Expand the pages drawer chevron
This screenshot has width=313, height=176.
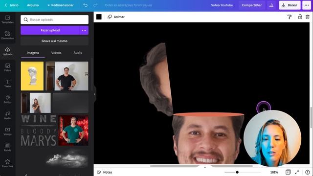[205, 167]
